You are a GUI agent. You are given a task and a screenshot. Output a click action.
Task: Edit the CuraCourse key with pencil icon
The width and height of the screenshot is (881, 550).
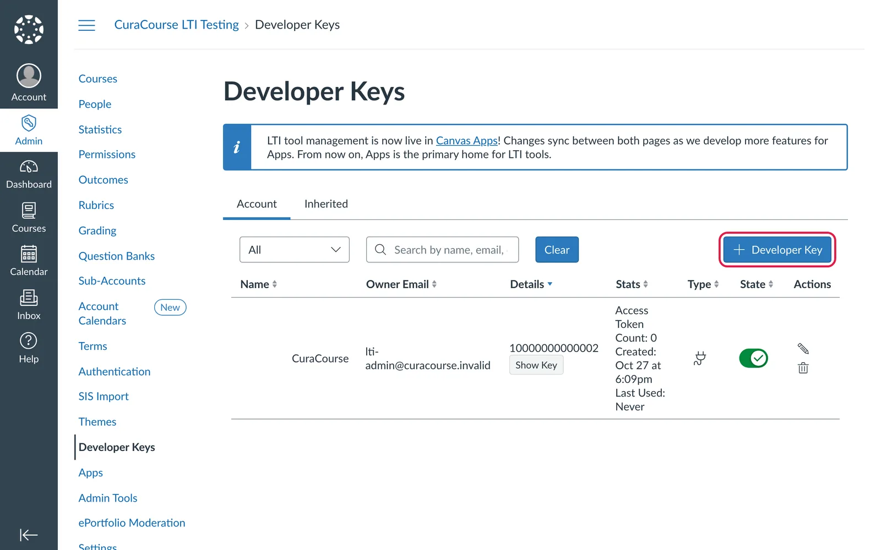click(x=803, y=349)
